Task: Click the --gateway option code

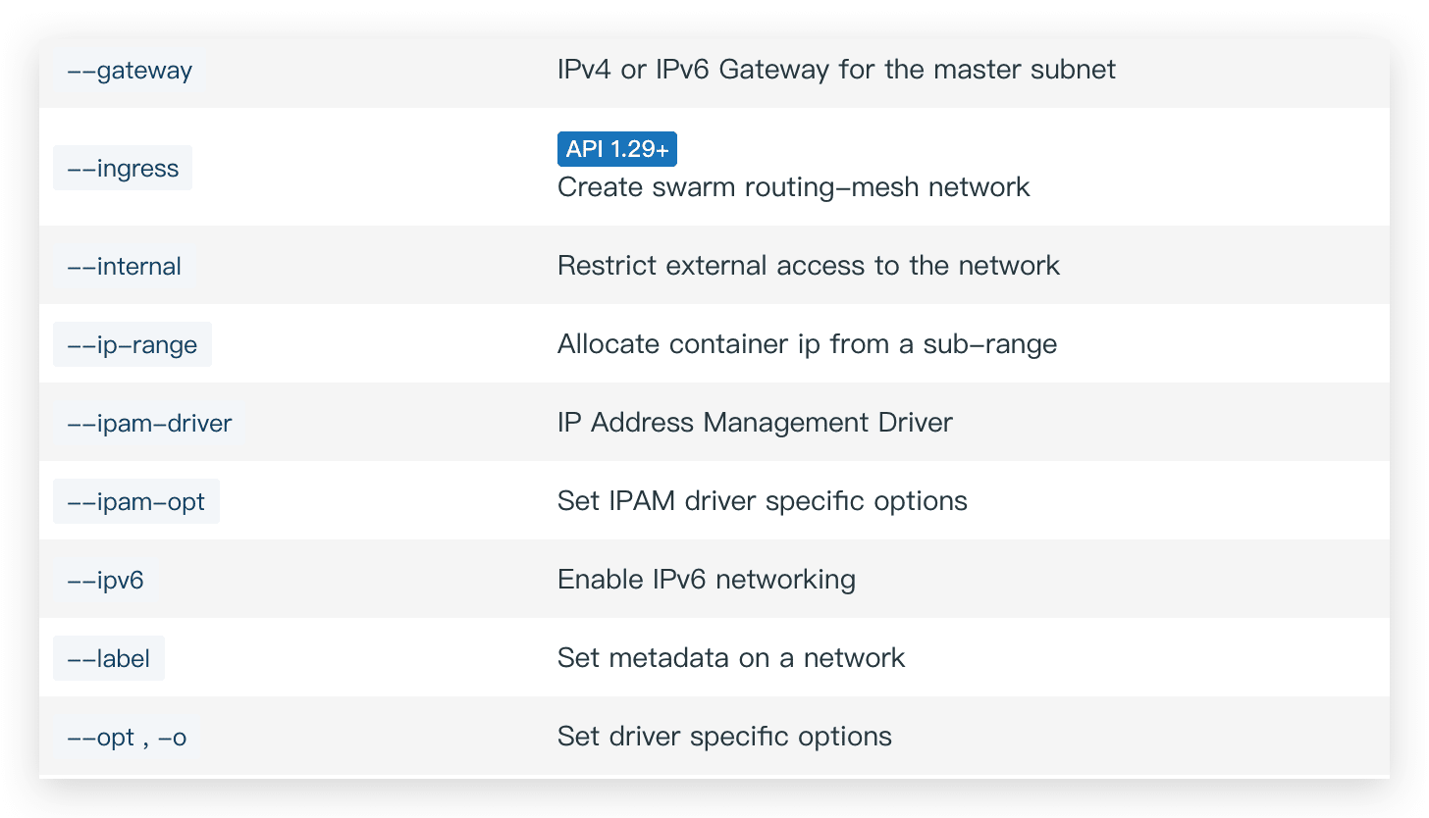Action: [x=130, y=71]
